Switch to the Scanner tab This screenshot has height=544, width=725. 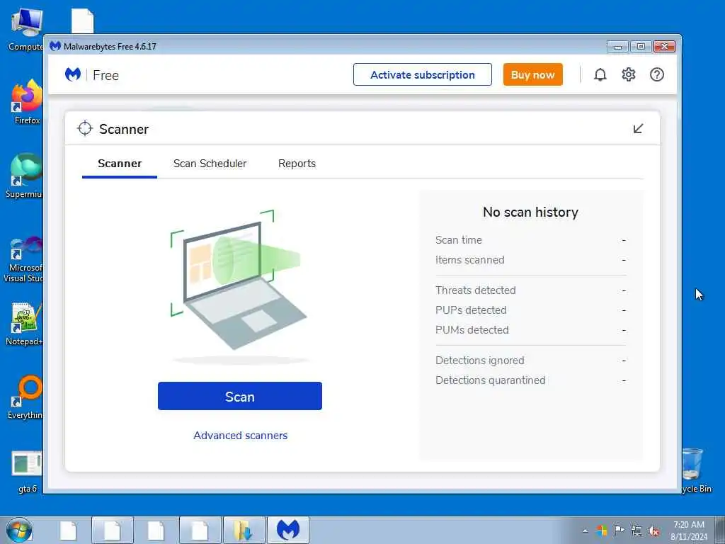[120, 164]
